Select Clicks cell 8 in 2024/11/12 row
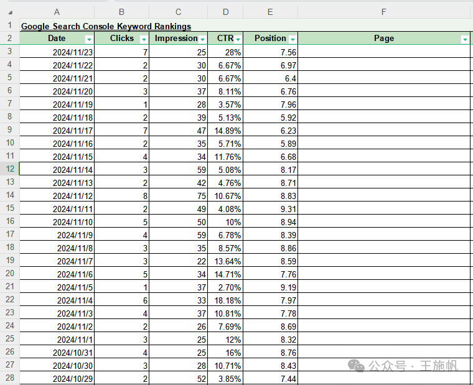This screenshot has width=473, height=385. (x=121, y=196)
